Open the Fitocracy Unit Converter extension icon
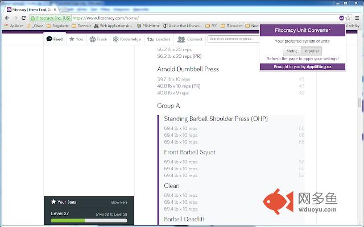Viewport: 364px width, 227px height. 341,18
